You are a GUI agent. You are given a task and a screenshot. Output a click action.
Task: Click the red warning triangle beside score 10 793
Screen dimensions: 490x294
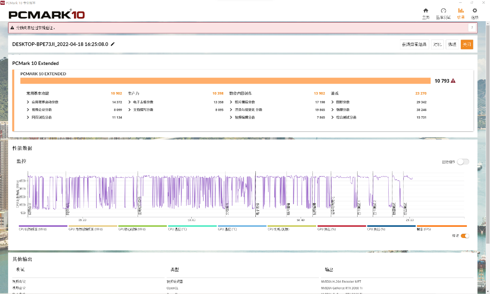click(x=453, y=81)
